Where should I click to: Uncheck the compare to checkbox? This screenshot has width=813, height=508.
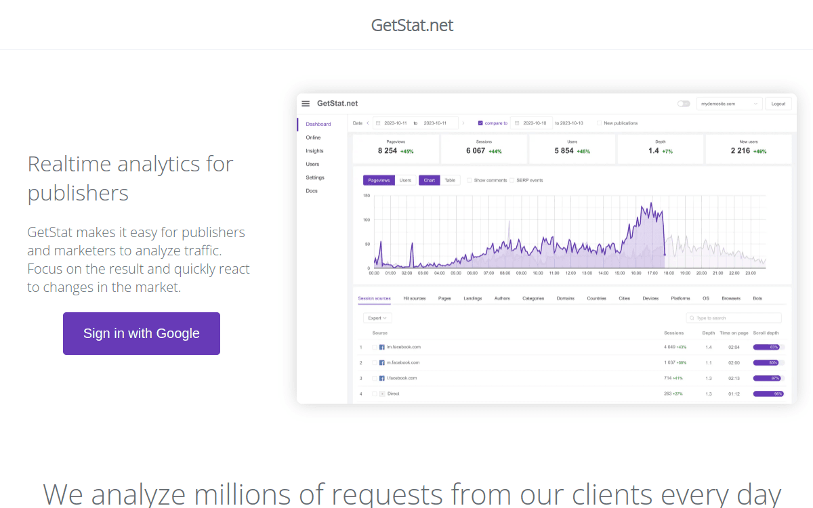(480, 123)
